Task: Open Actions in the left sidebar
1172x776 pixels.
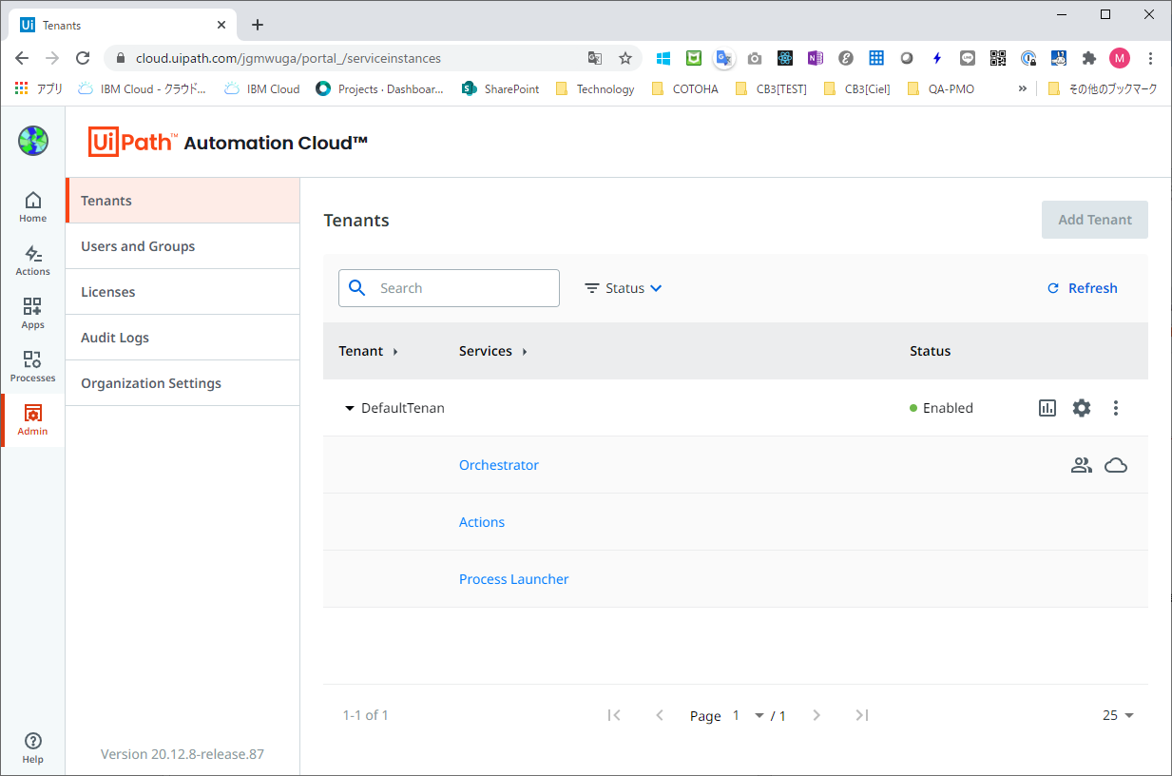Action: click(32, 260)
